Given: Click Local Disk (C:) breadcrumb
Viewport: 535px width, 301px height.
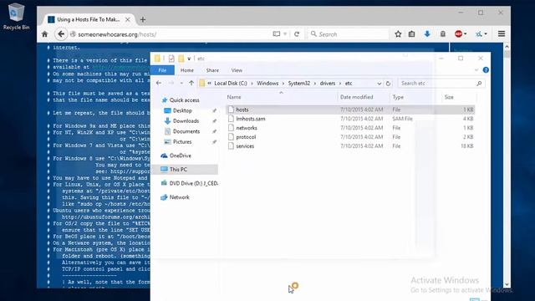Looking at the screenshot, I should pos(231,84).
